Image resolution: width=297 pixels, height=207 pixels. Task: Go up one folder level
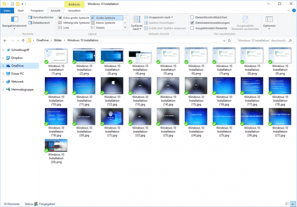click(23, 41)
